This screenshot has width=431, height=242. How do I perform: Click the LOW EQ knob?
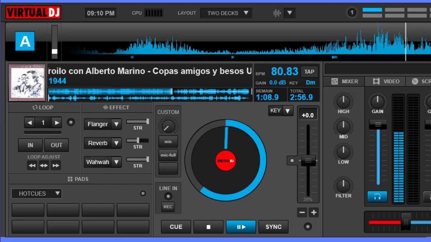[x=343, y=152]
